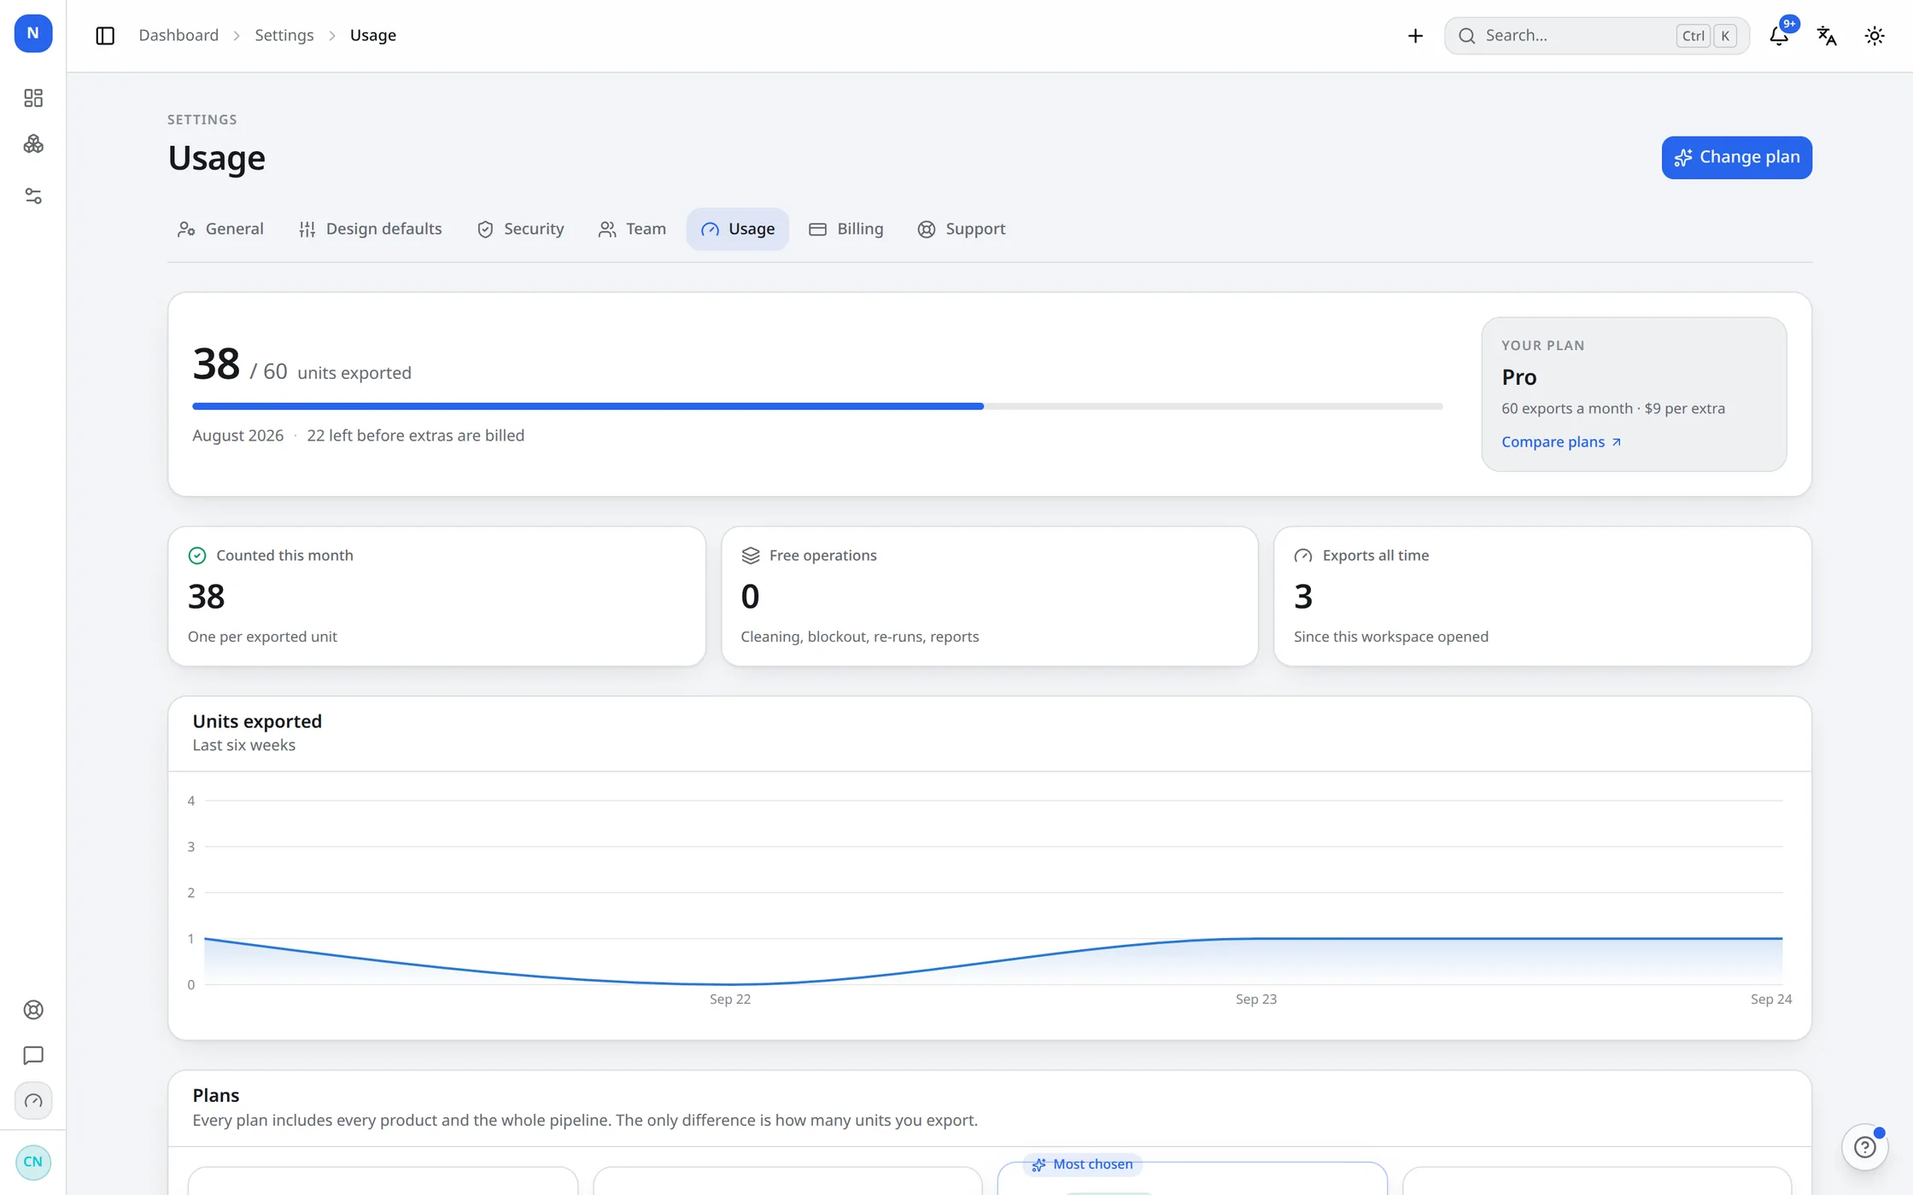Switch to the Security tab
The height and width of the screenshot is (1195, 1913).
520,229
